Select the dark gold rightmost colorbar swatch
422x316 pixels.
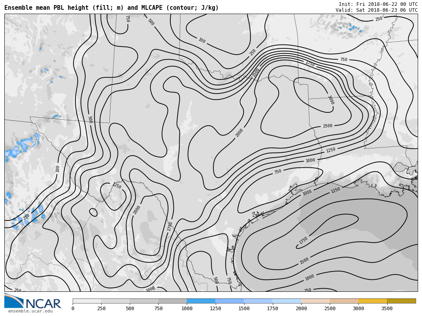(401, 301)
